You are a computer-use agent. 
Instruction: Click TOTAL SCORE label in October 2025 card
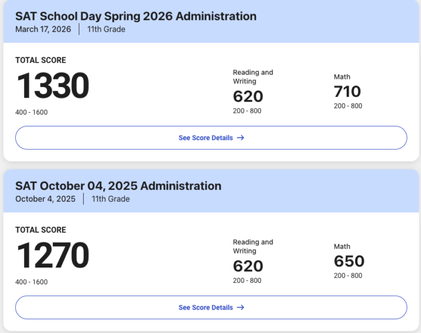tap(40, 230)
